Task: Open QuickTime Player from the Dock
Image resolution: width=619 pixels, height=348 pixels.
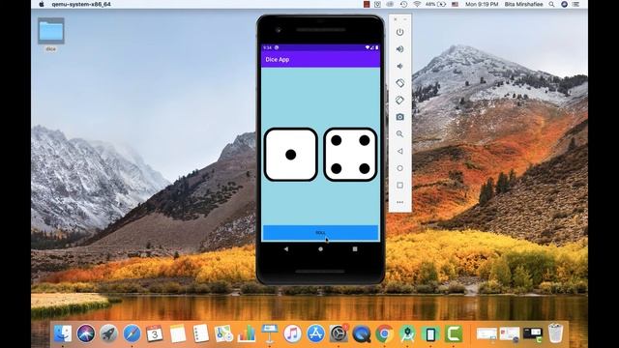Action: 361,333
